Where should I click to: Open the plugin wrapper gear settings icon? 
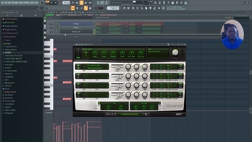coord(76,45)
